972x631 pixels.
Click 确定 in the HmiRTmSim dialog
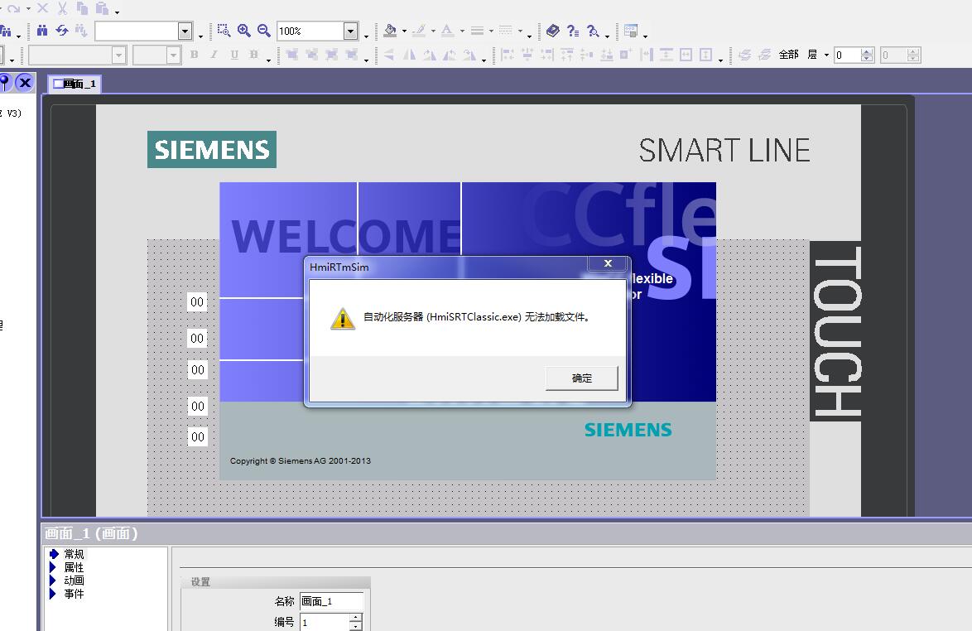pyautogui.click(x=582, y=378)
